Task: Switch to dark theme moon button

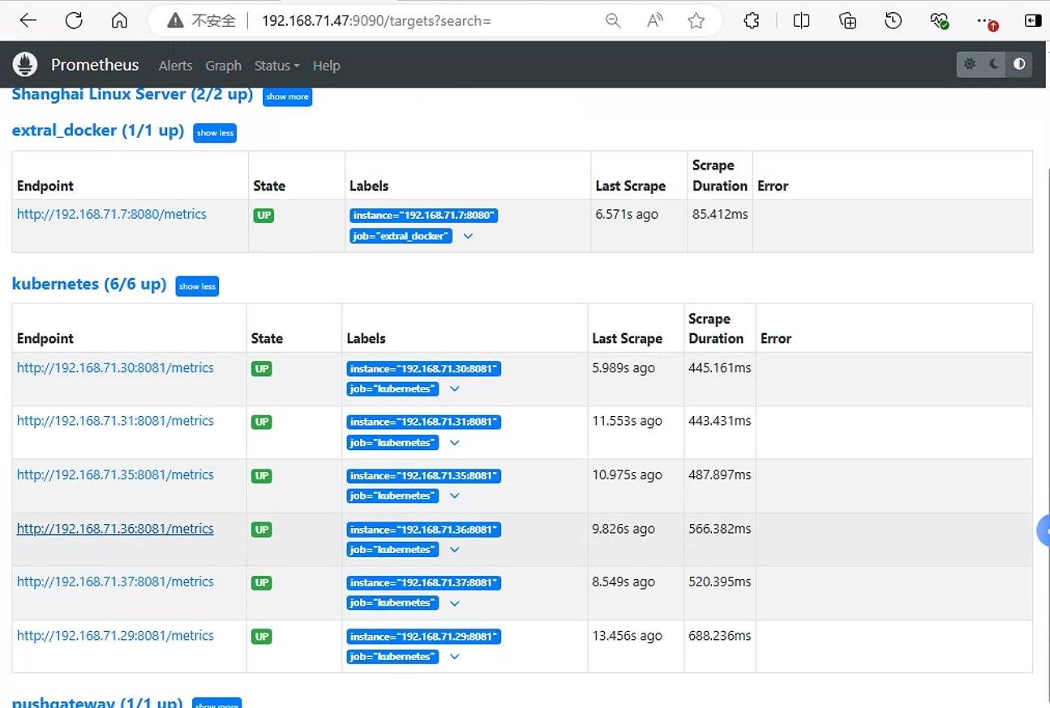Action: tap(994, 64)
